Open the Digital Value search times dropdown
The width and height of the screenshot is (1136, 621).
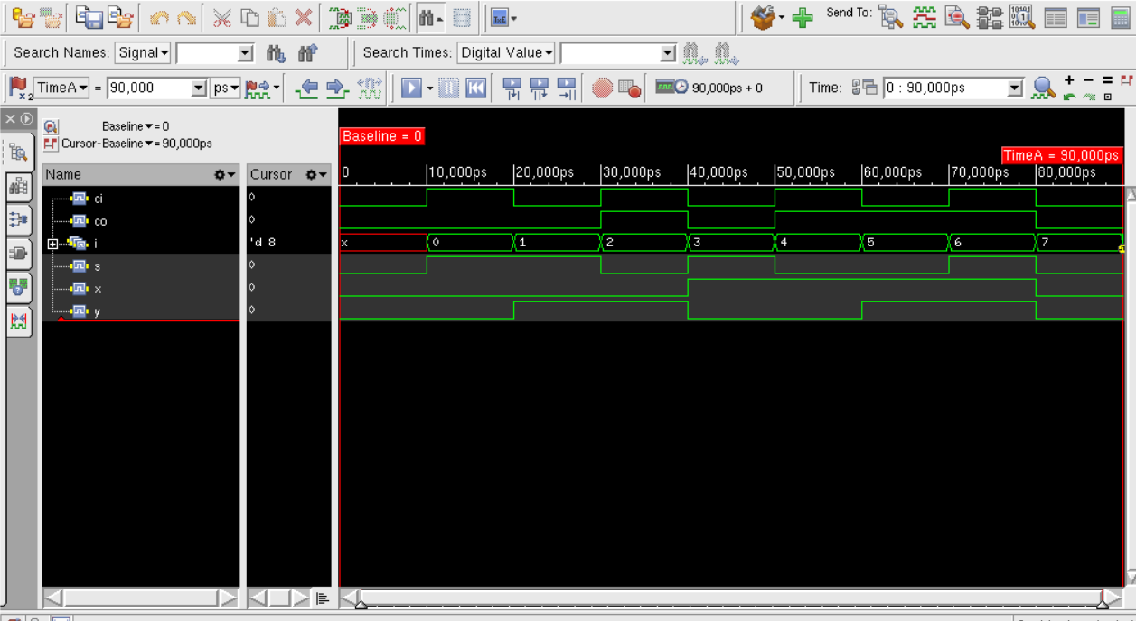506,53
